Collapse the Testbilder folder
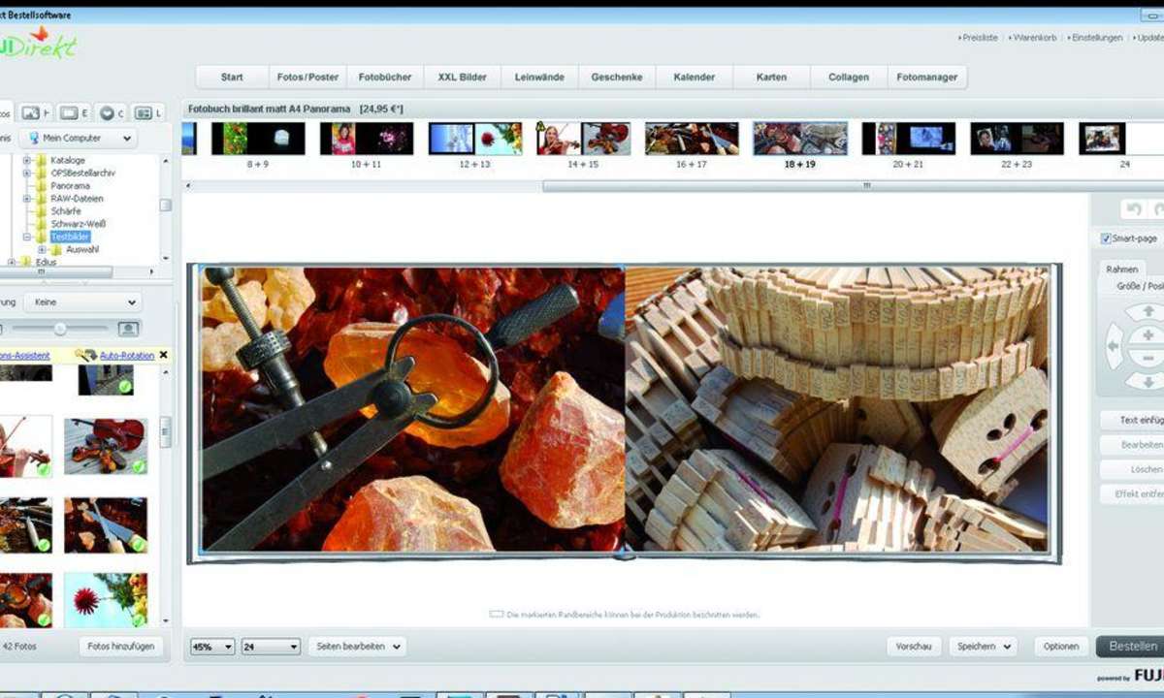Viewport: 1164px width, 698px height. (x=27, y=237)
